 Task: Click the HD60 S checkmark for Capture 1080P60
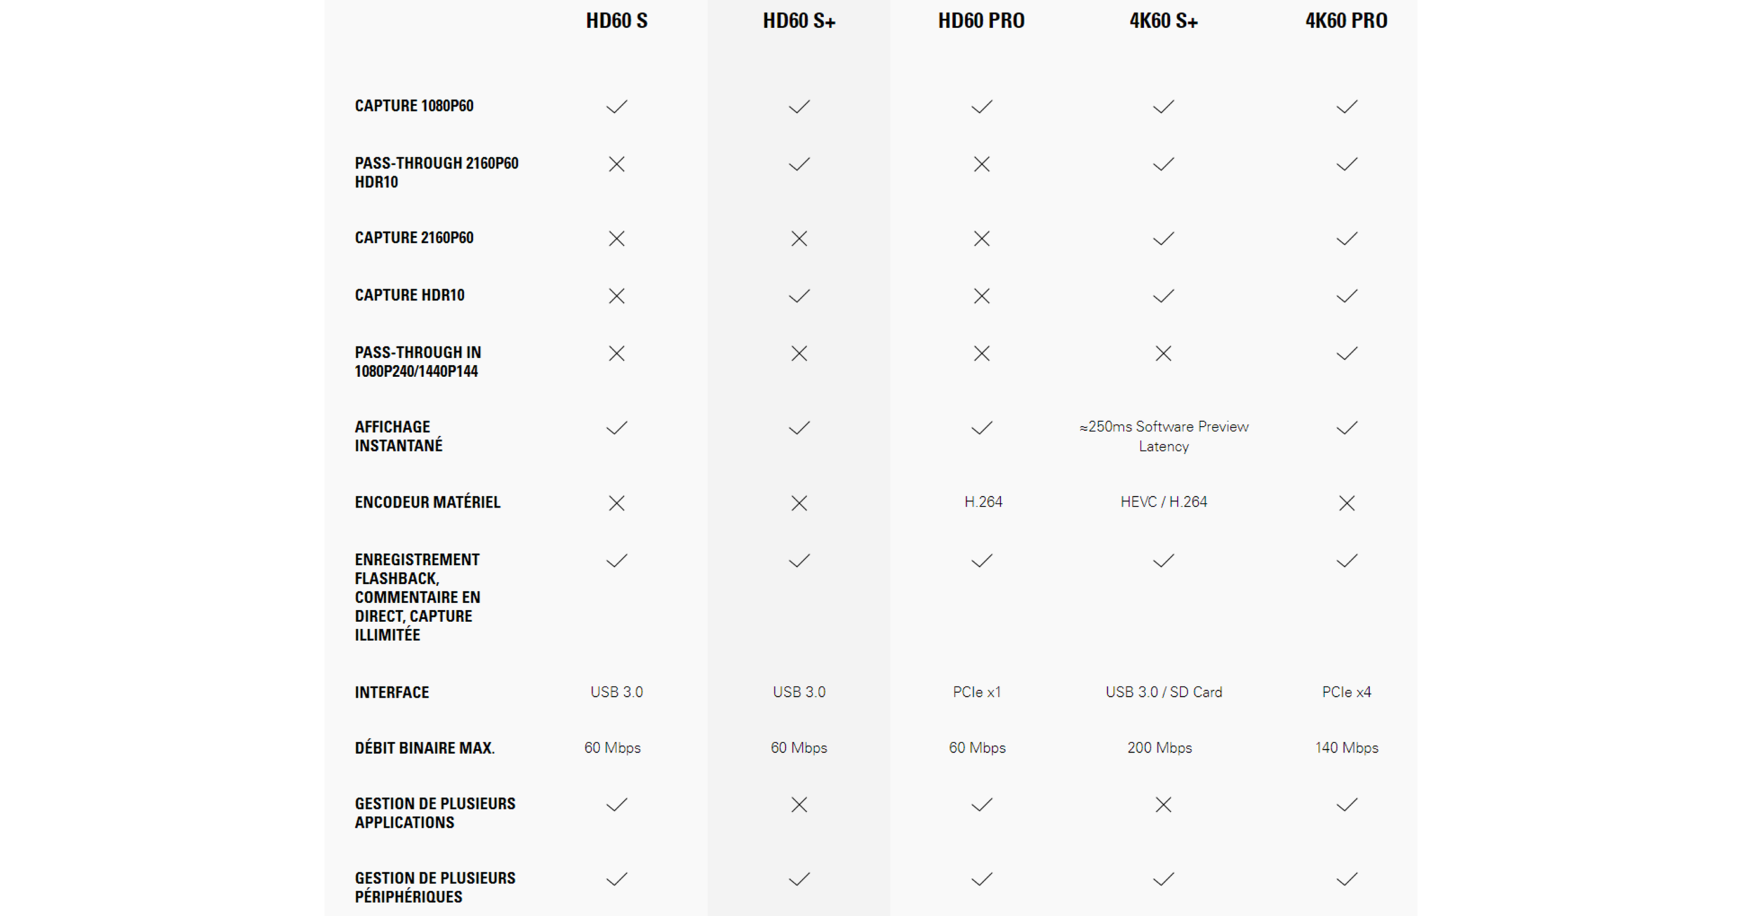(x=617, y=107)
